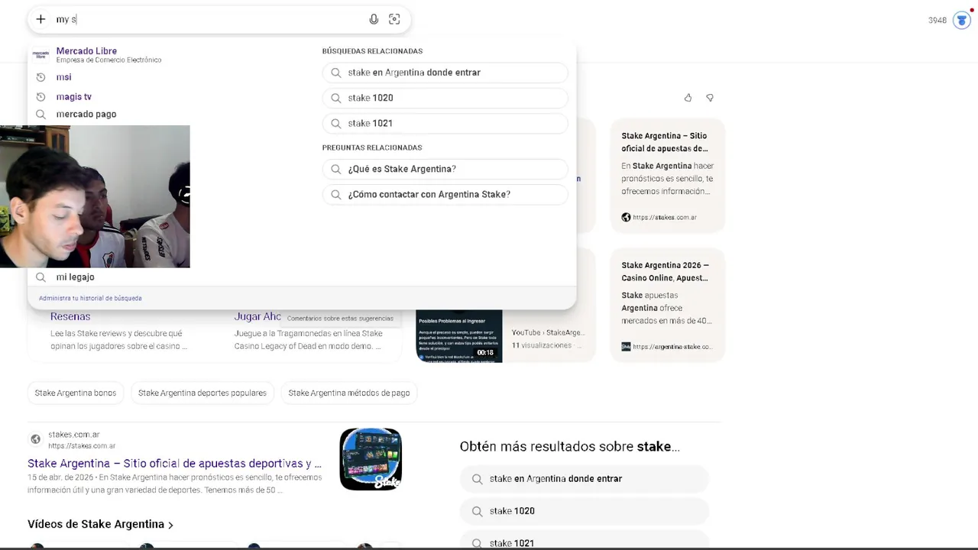This screenshot has height=550, width=978.
Task: Open 'Administra tu historial de búsqueda' link
Action: click(x=90, y=299)
